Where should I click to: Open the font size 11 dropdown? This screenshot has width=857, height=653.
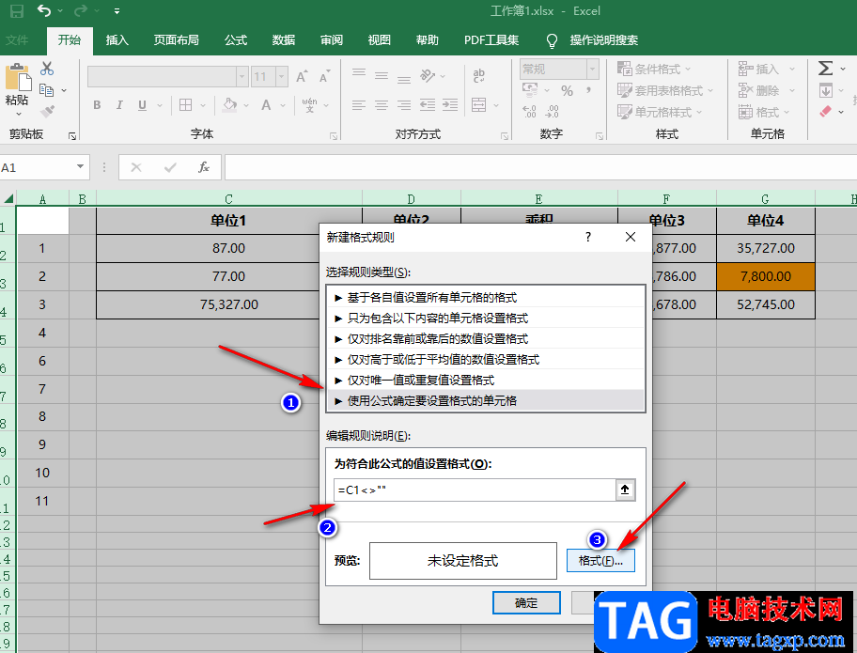[x=282, y=77]
